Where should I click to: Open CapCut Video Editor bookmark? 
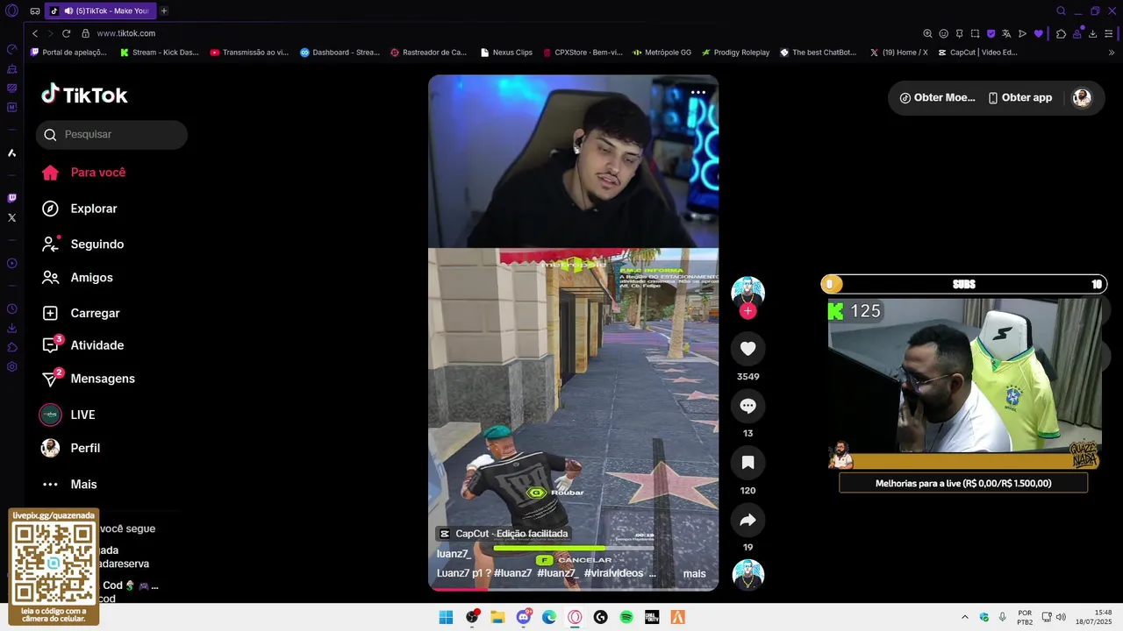pos(977,53)
